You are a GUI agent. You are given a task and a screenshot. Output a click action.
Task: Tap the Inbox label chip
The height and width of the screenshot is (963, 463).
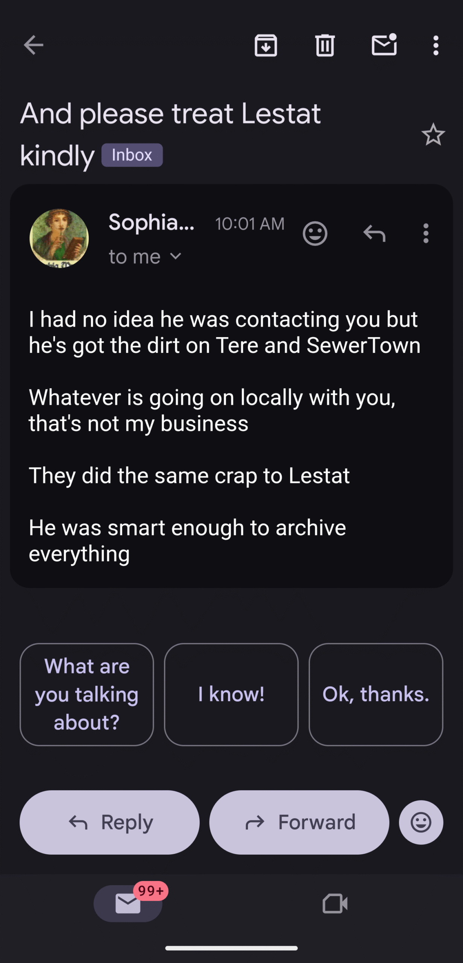point(132,155)
